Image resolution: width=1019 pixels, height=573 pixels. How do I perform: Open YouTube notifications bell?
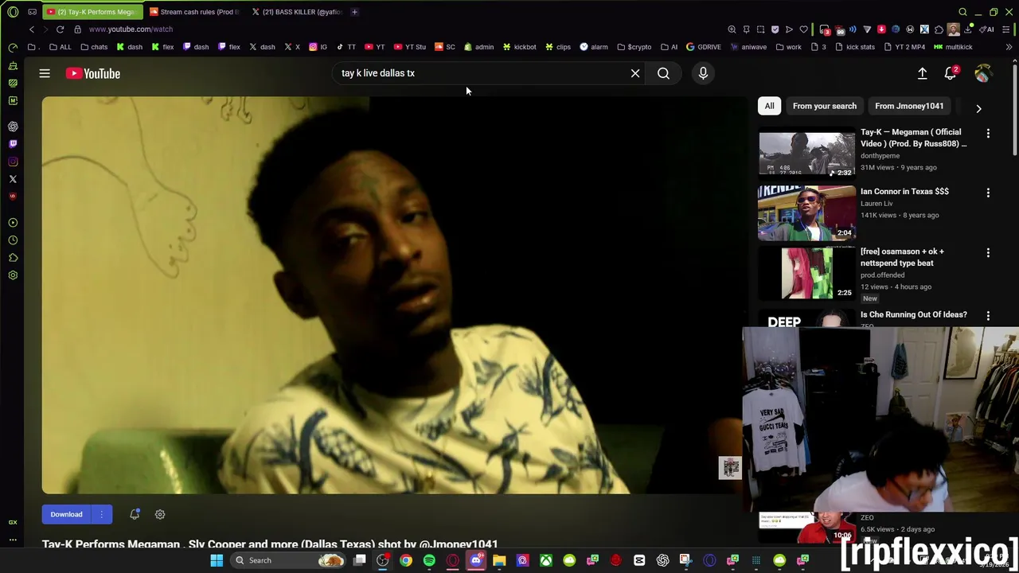click(x=951, y=73)
